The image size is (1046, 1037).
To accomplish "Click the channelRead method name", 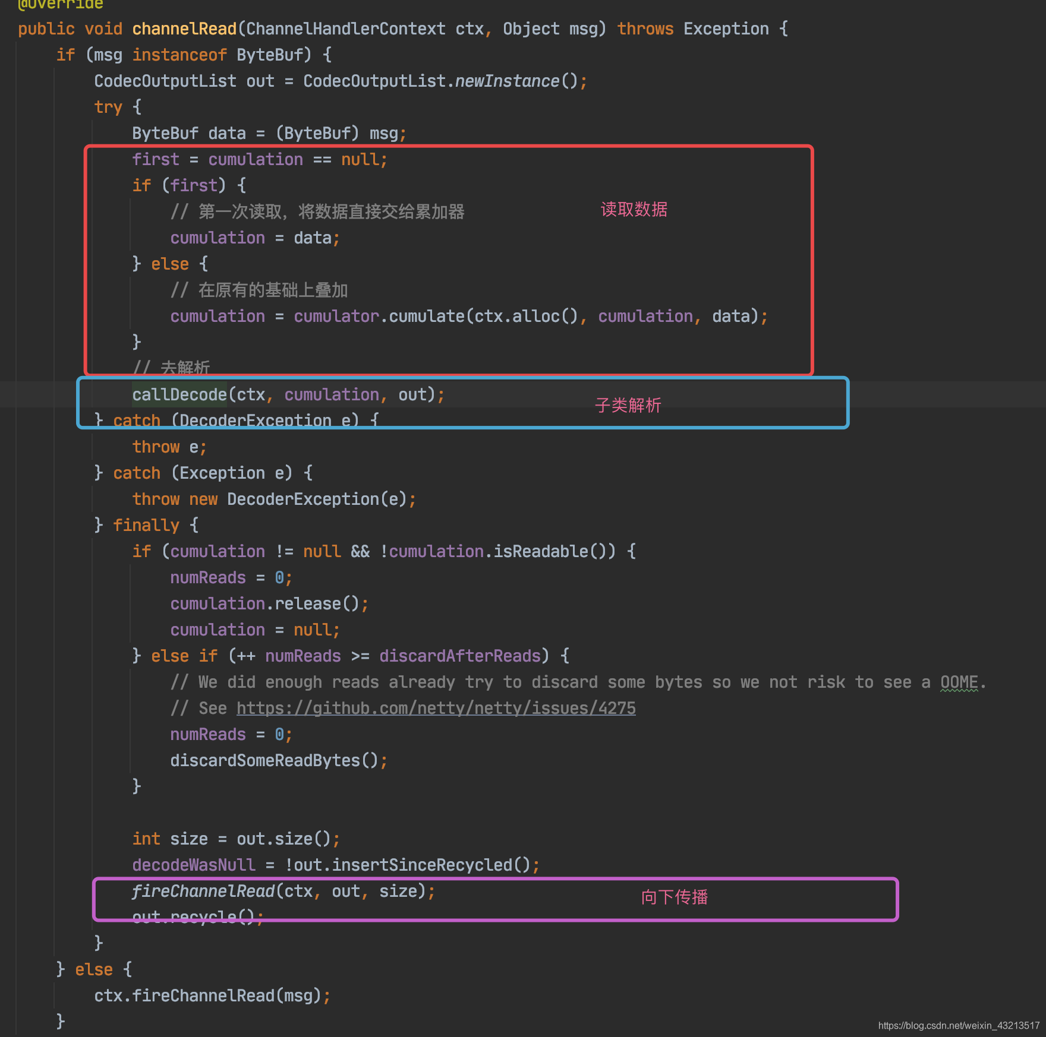I will click(184, 29).
